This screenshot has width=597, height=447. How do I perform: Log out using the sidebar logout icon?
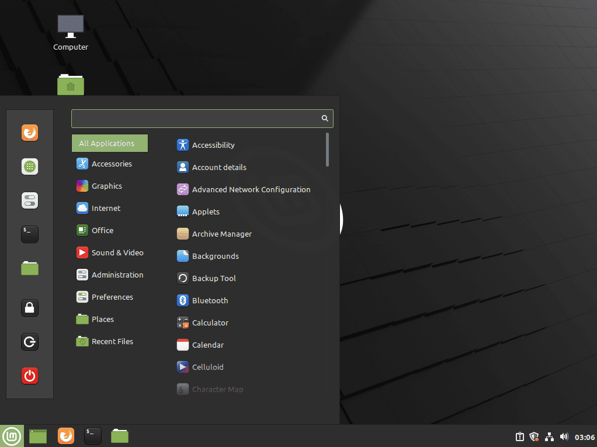point(29,342)
